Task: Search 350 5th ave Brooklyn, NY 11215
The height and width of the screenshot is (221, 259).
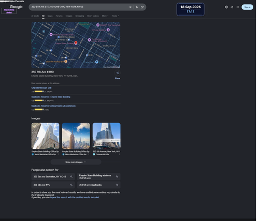Action: pos(53,176)
